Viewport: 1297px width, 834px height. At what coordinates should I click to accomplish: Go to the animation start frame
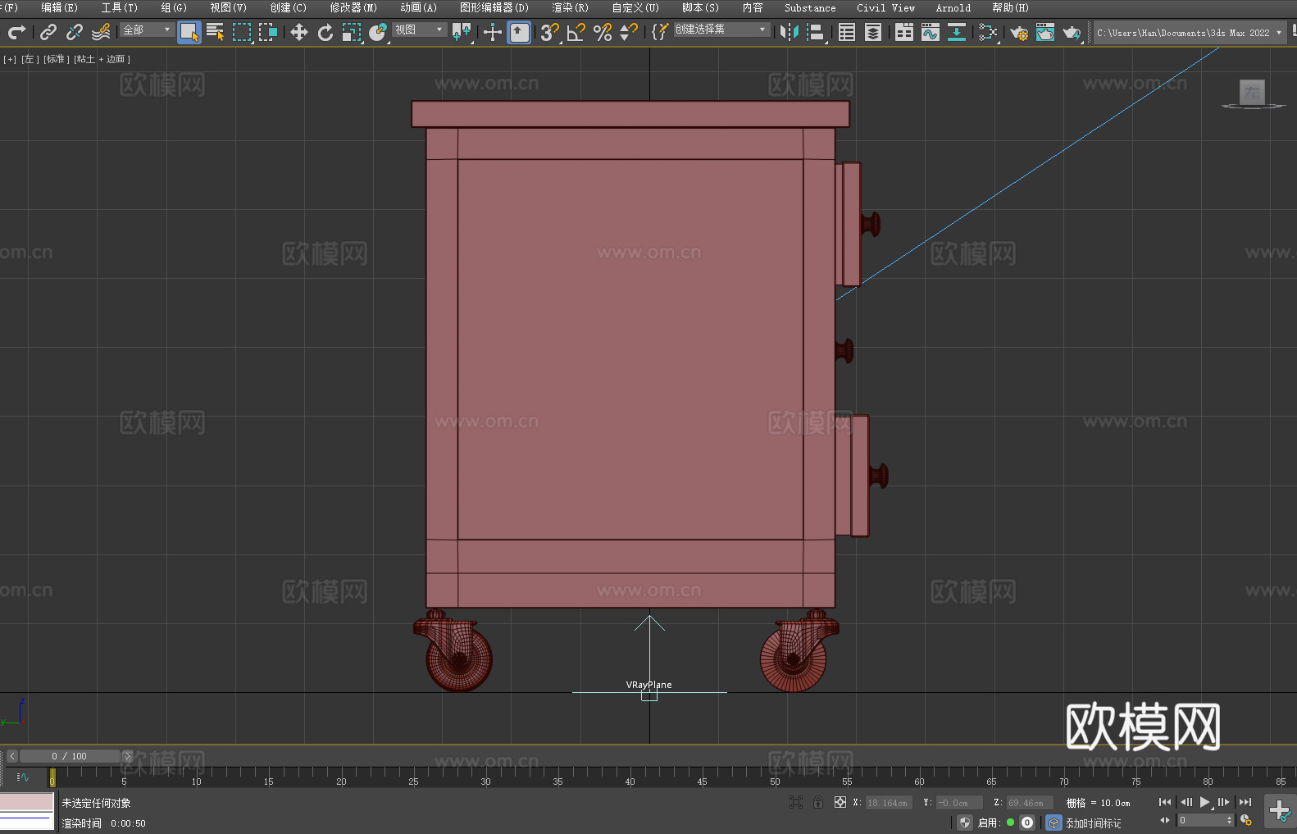[x=1165, y=802]
